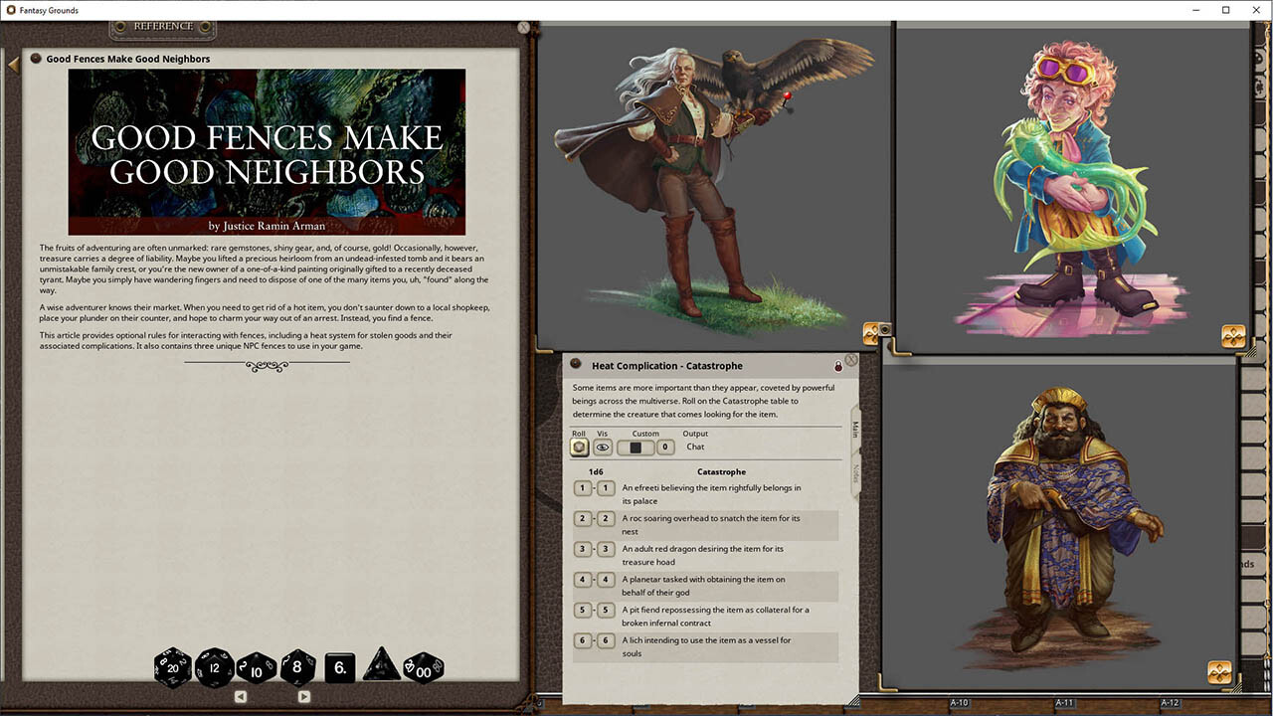Click the d6 labeled die icon
The width and height of the screenshot is (1273, 716).
tap(338, 667)
